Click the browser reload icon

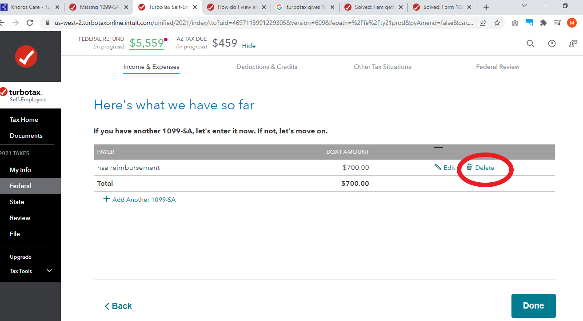30,23
